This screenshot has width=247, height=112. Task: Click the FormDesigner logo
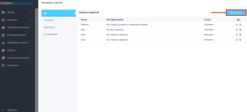pos(16,3)
